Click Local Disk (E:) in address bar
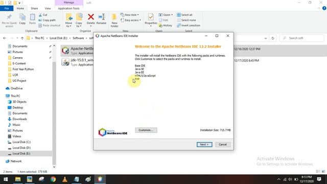 click(x=58, y=38)
